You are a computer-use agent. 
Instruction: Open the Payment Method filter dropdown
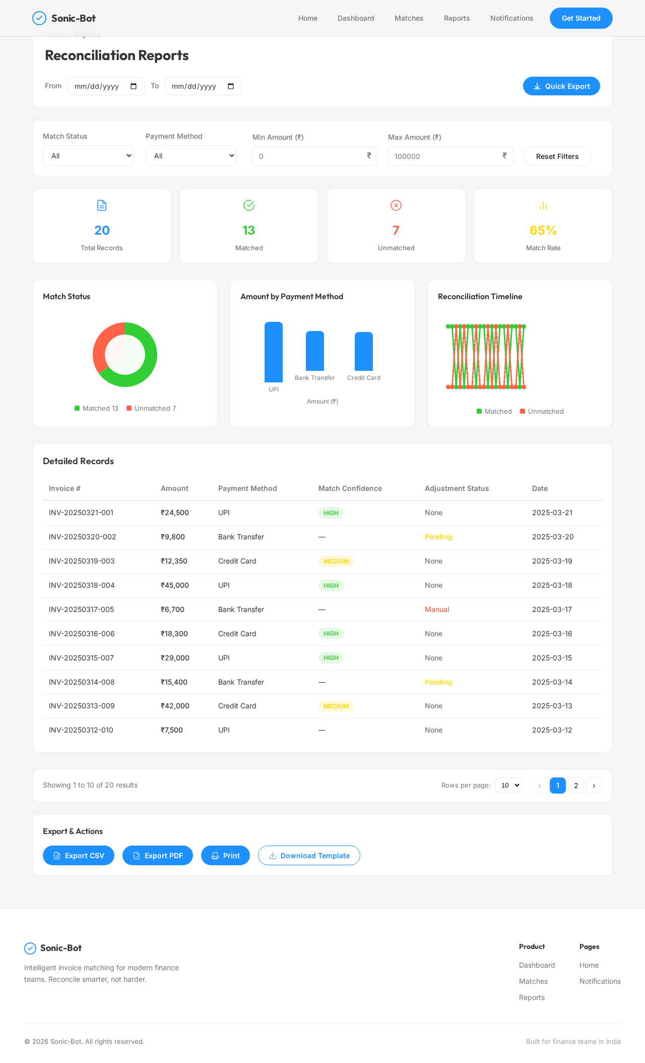tap(191, 156)
